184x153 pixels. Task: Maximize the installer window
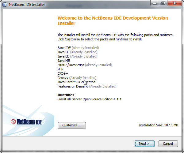[163, 3]
